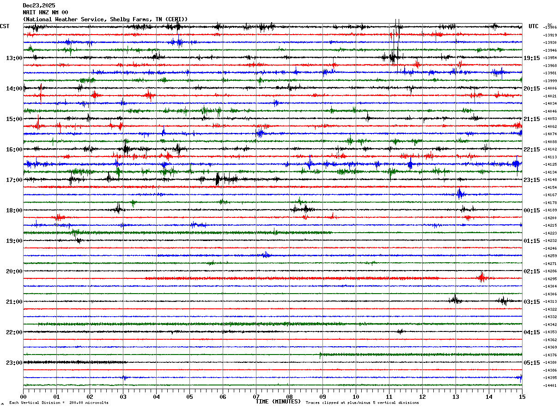This screenshot has width=559, height=409.
Task: Click the NAIT HNZ NM 00 station title
Action: (45, 12)
